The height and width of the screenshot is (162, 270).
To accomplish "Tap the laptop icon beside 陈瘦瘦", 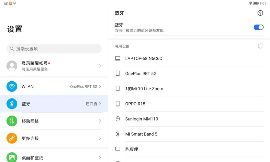I will tap(118, 149).
